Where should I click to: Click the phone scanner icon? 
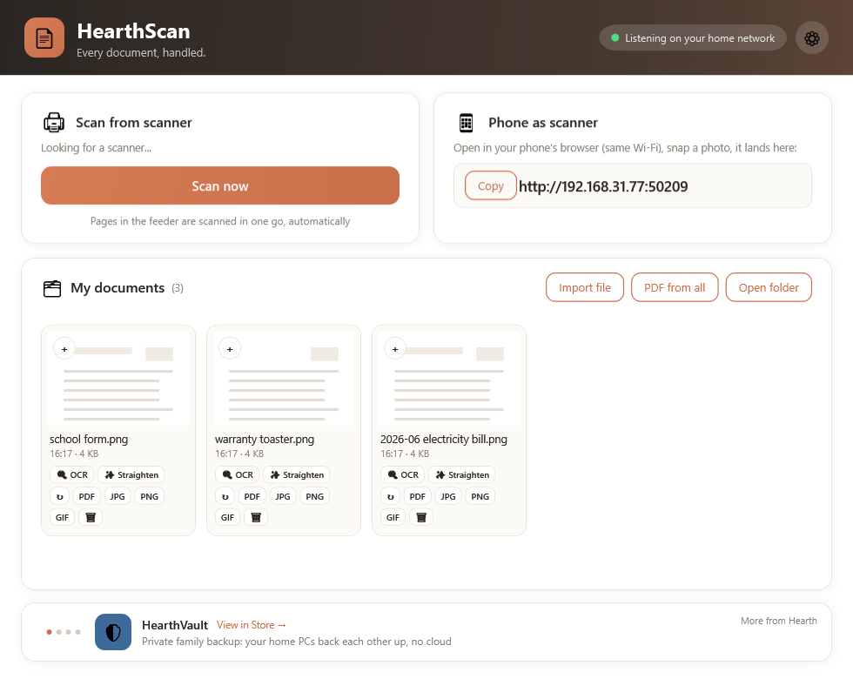pos(467,123)
